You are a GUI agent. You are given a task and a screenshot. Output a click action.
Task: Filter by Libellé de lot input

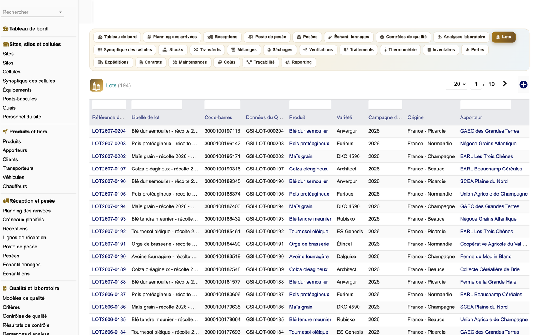click(x=156, y=105)
